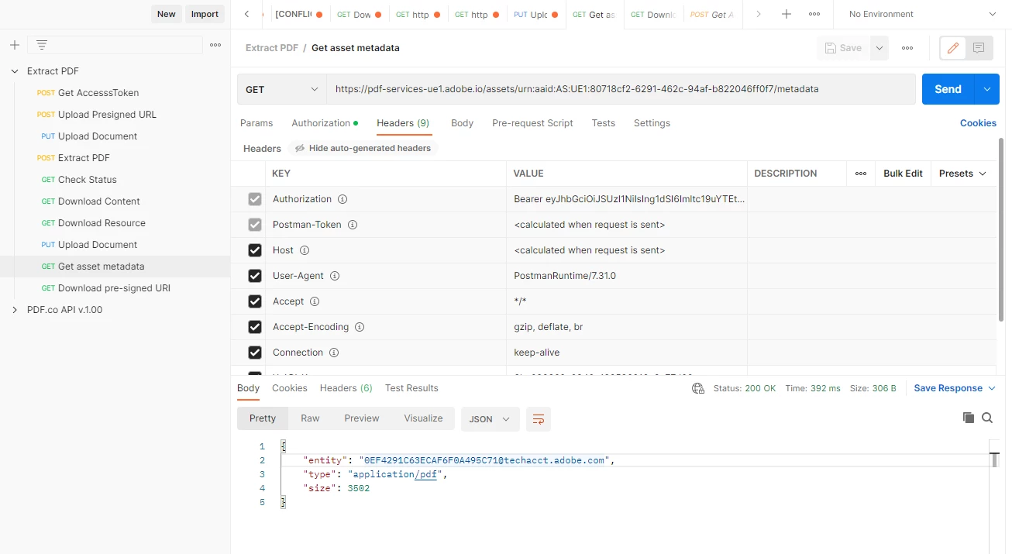The height and width of the screenshot is (554, 1012).
Task: Open the Settings tab
Action: point(652,123)
